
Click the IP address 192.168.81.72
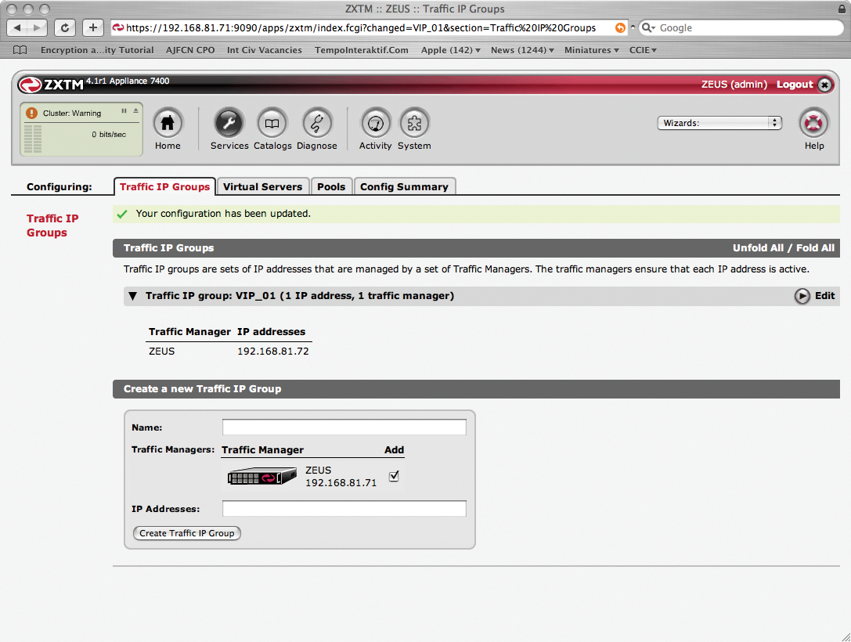click(x=273, y=352)
